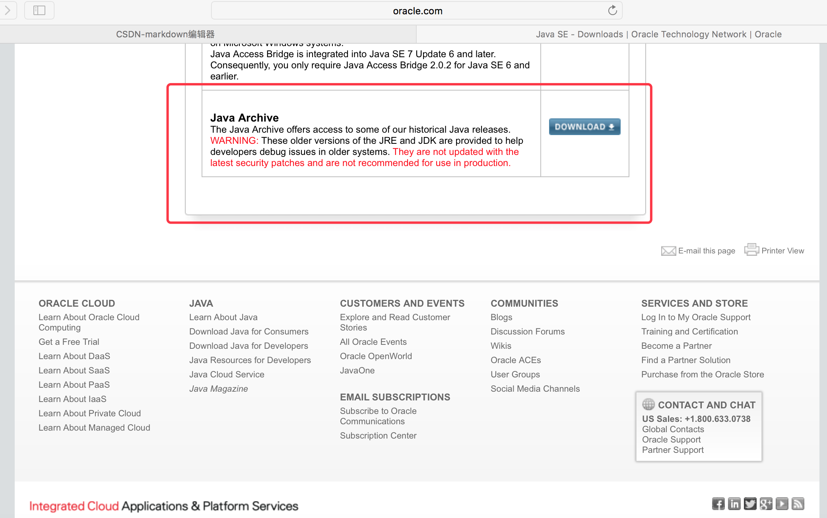
Task: Switch to CSDN-markdown编辑器 tab
Action: pyautogui.click(x=165, y=34)
